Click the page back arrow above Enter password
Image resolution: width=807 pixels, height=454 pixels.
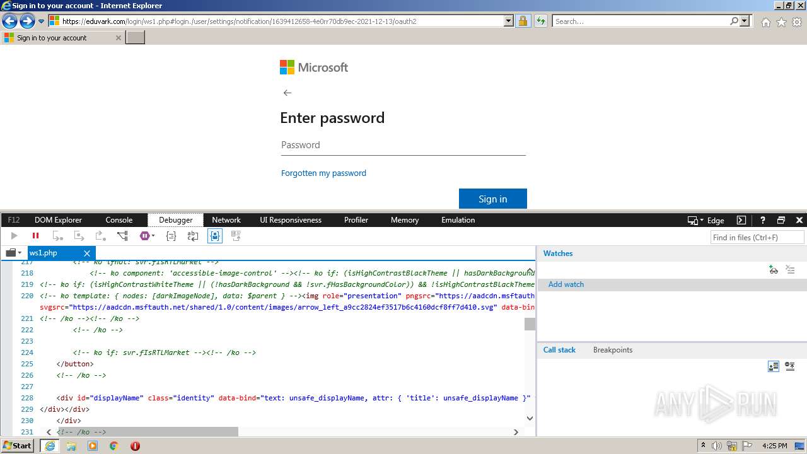(x=287, y=93)
